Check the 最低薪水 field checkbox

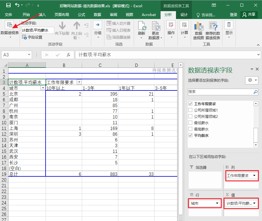click(190, 123)
